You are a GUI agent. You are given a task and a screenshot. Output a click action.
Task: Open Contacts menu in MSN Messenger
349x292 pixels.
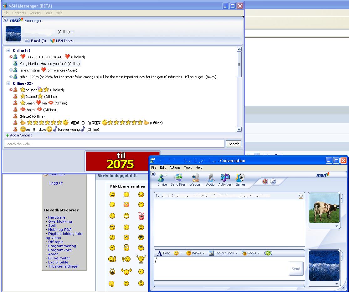pyautogui.click(x=19, y=13)
